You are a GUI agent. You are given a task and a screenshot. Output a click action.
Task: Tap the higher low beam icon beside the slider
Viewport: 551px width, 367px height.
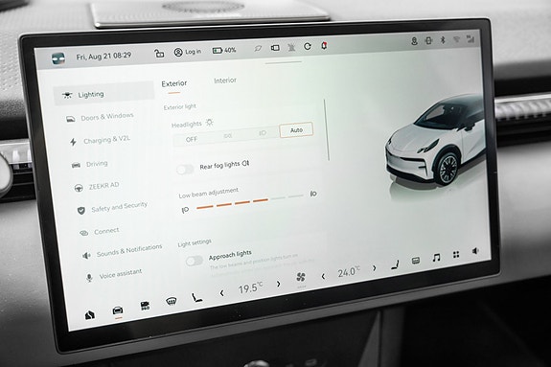click(x=313, y=194)
